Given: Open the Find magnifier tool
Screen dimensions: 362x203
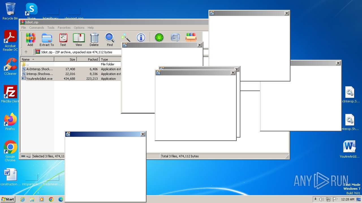Looking at the screenshot, I should [x=110, y=39].
